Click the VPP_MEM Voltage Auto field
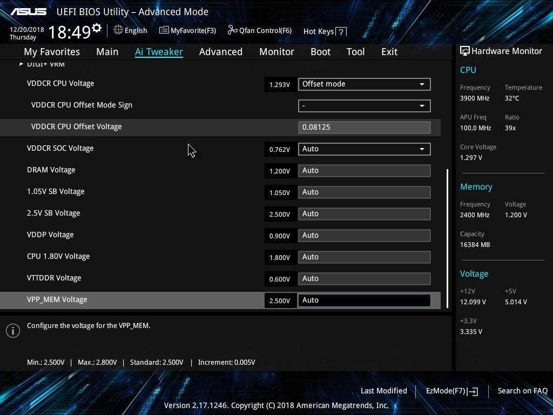 [x=365, y=300]
